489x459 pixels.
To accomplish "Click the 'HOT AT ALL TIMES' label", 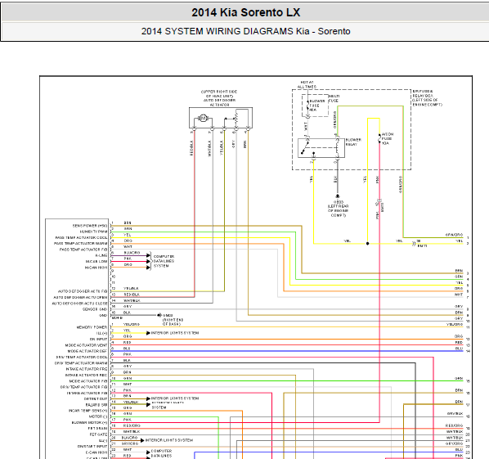I will click(x=307, y=84).
